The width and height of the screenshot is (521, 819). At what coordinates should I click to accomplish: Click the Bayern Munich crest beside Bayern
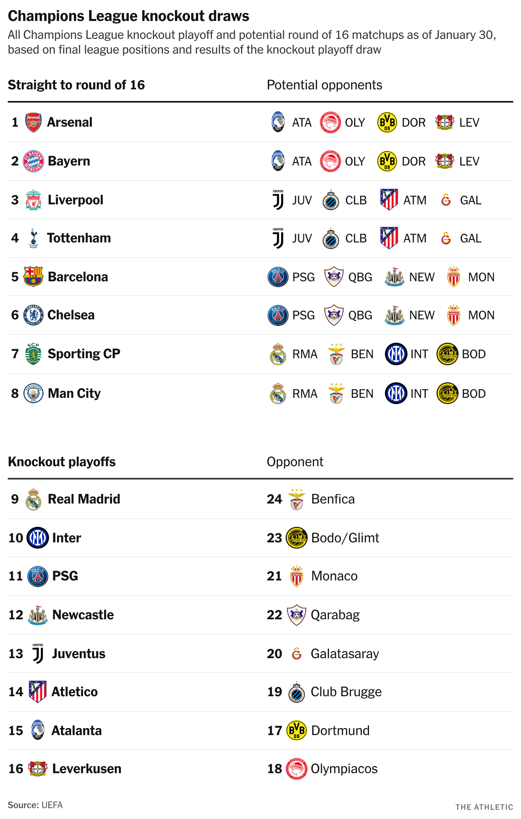pyautogui.click(x=33, y=161)
